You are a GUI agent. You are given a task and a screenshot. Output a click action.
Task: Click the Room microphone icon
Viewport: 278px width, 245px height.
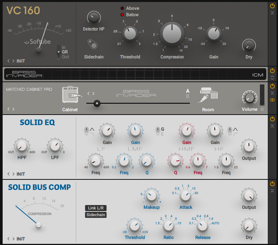click(x=208, y=95)
